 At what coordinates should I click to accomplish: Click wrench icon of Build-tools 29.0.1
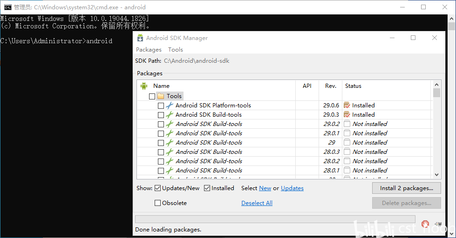point(170,133)
